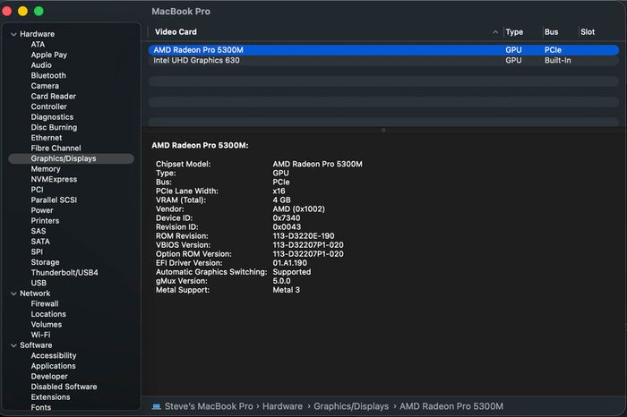Open Extensions under Software
627x417 pixels.
(50, 397)
